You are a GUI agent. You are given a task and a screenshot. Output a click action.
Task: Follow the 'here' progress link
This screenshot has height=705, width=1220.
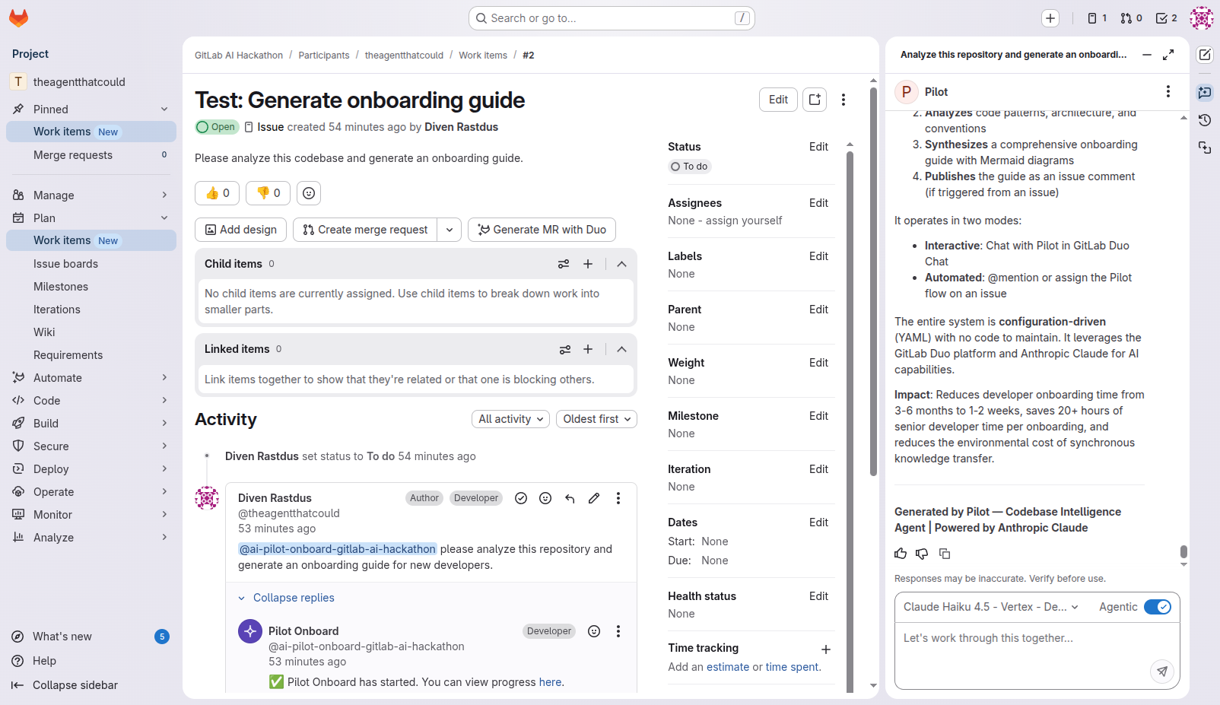click(x=550, y=682)
